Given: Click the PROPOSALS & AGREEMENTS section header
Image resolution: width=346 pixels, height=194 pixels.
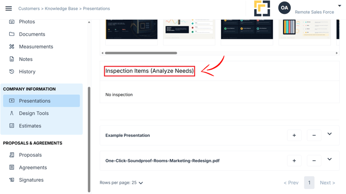Looking at the screenshot, I should point(33,143).
